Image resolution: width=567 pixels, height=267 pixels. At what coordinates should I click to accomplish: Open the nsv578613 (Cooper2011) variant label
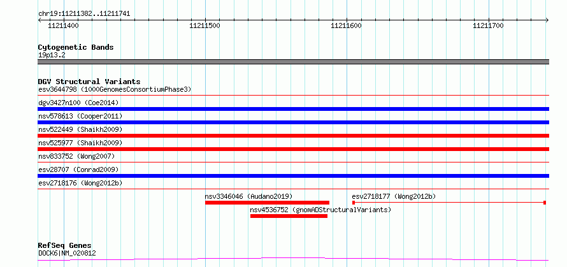80,116
